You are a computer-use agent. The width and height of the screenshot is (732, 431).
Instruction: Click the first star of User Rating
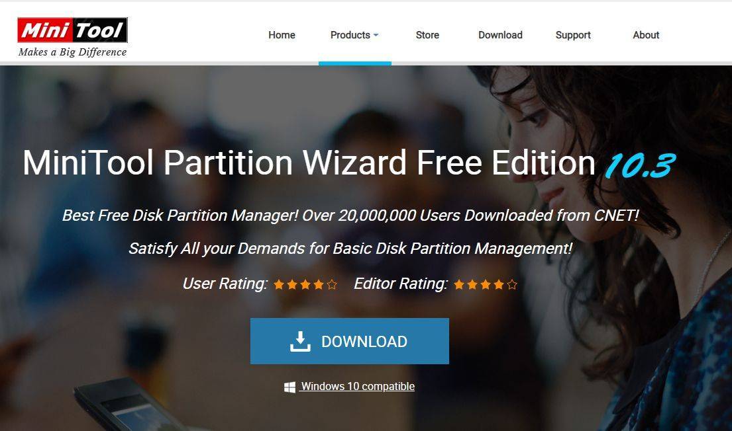[x=279, y=284]
